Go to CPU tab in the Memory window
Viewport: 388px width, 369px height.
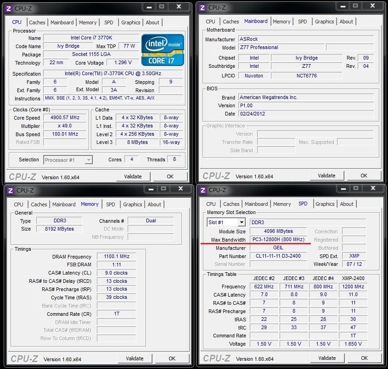(18, 204)
